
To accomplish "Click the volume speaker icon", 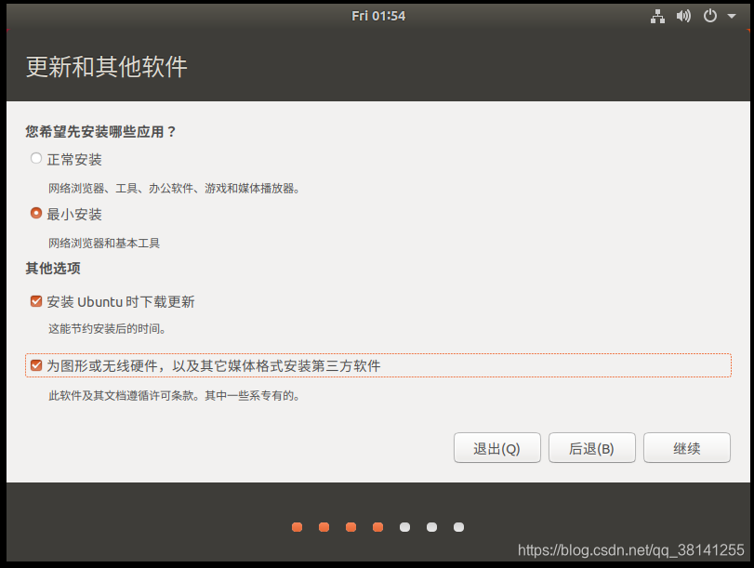I will point(683,16).
